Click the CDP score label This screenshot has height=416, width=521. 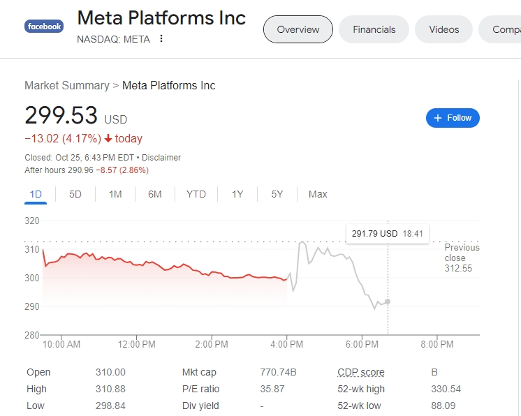pos(361,372)
